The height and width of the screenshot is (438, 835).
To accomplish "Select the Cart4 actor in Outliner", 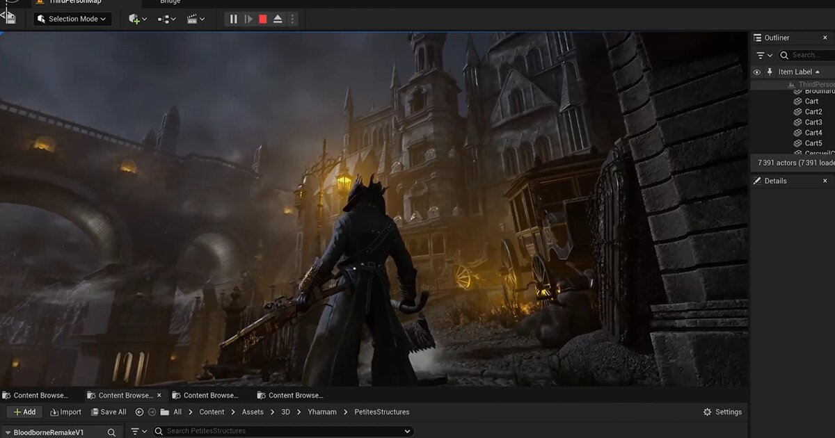I will [x=813, y=132].
